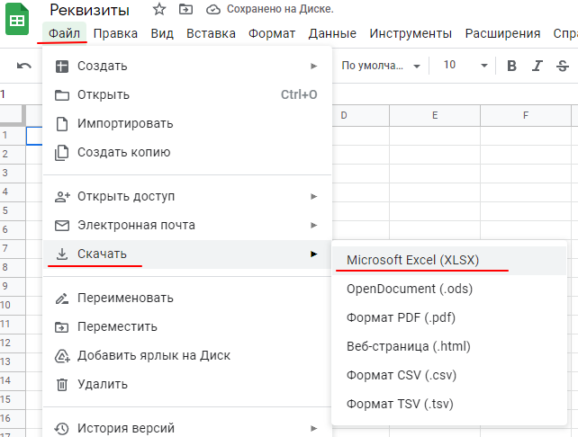
Task: Star the Реквизиты document
Action: [x=158, y=9]
